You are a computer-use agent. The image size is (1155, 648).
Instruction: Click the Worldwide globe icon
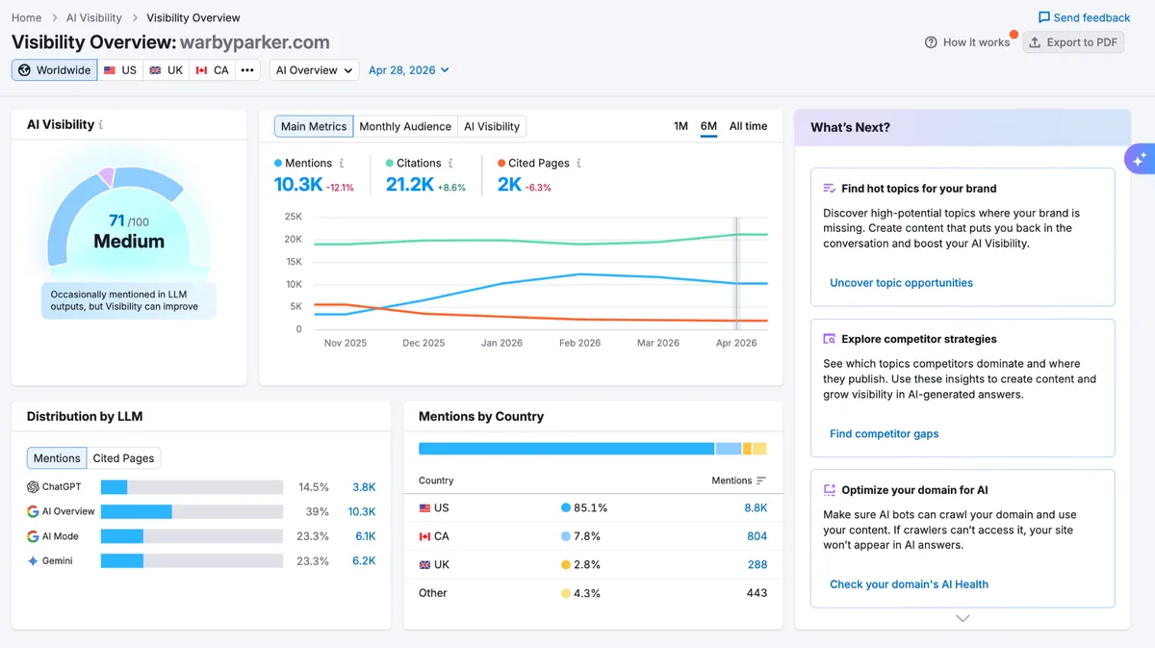(x=25, y=70)
